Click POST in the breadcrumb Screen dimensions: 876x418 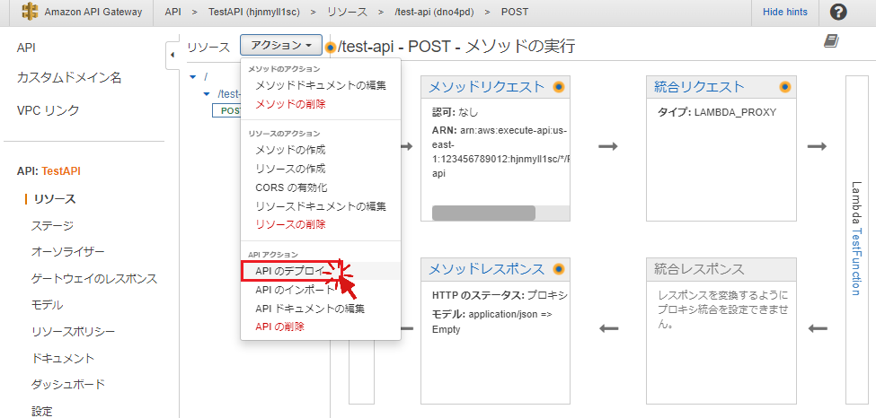pos(515,13)
